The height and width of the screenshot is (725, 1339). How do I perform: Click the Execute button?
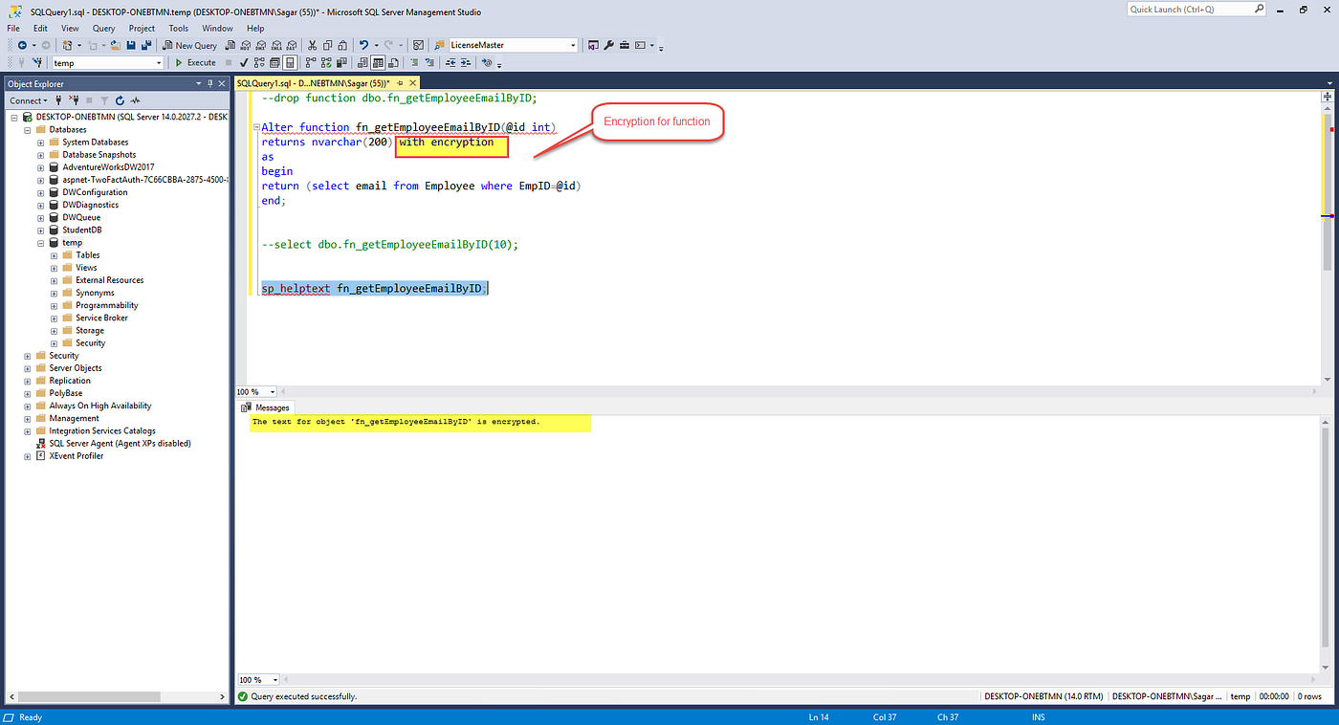195,62
